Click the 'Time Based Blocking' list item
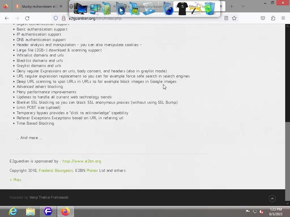290x217 pixels. pos(35,123)
